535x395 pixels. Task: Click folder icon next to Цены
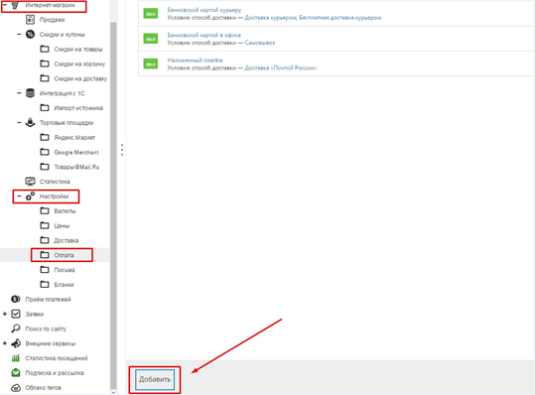coord(45,225)
